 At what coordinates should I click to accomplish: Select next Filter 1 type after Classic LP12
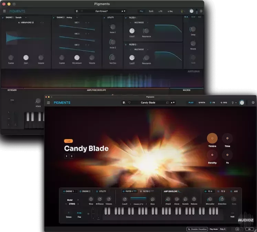coord(146,204)
